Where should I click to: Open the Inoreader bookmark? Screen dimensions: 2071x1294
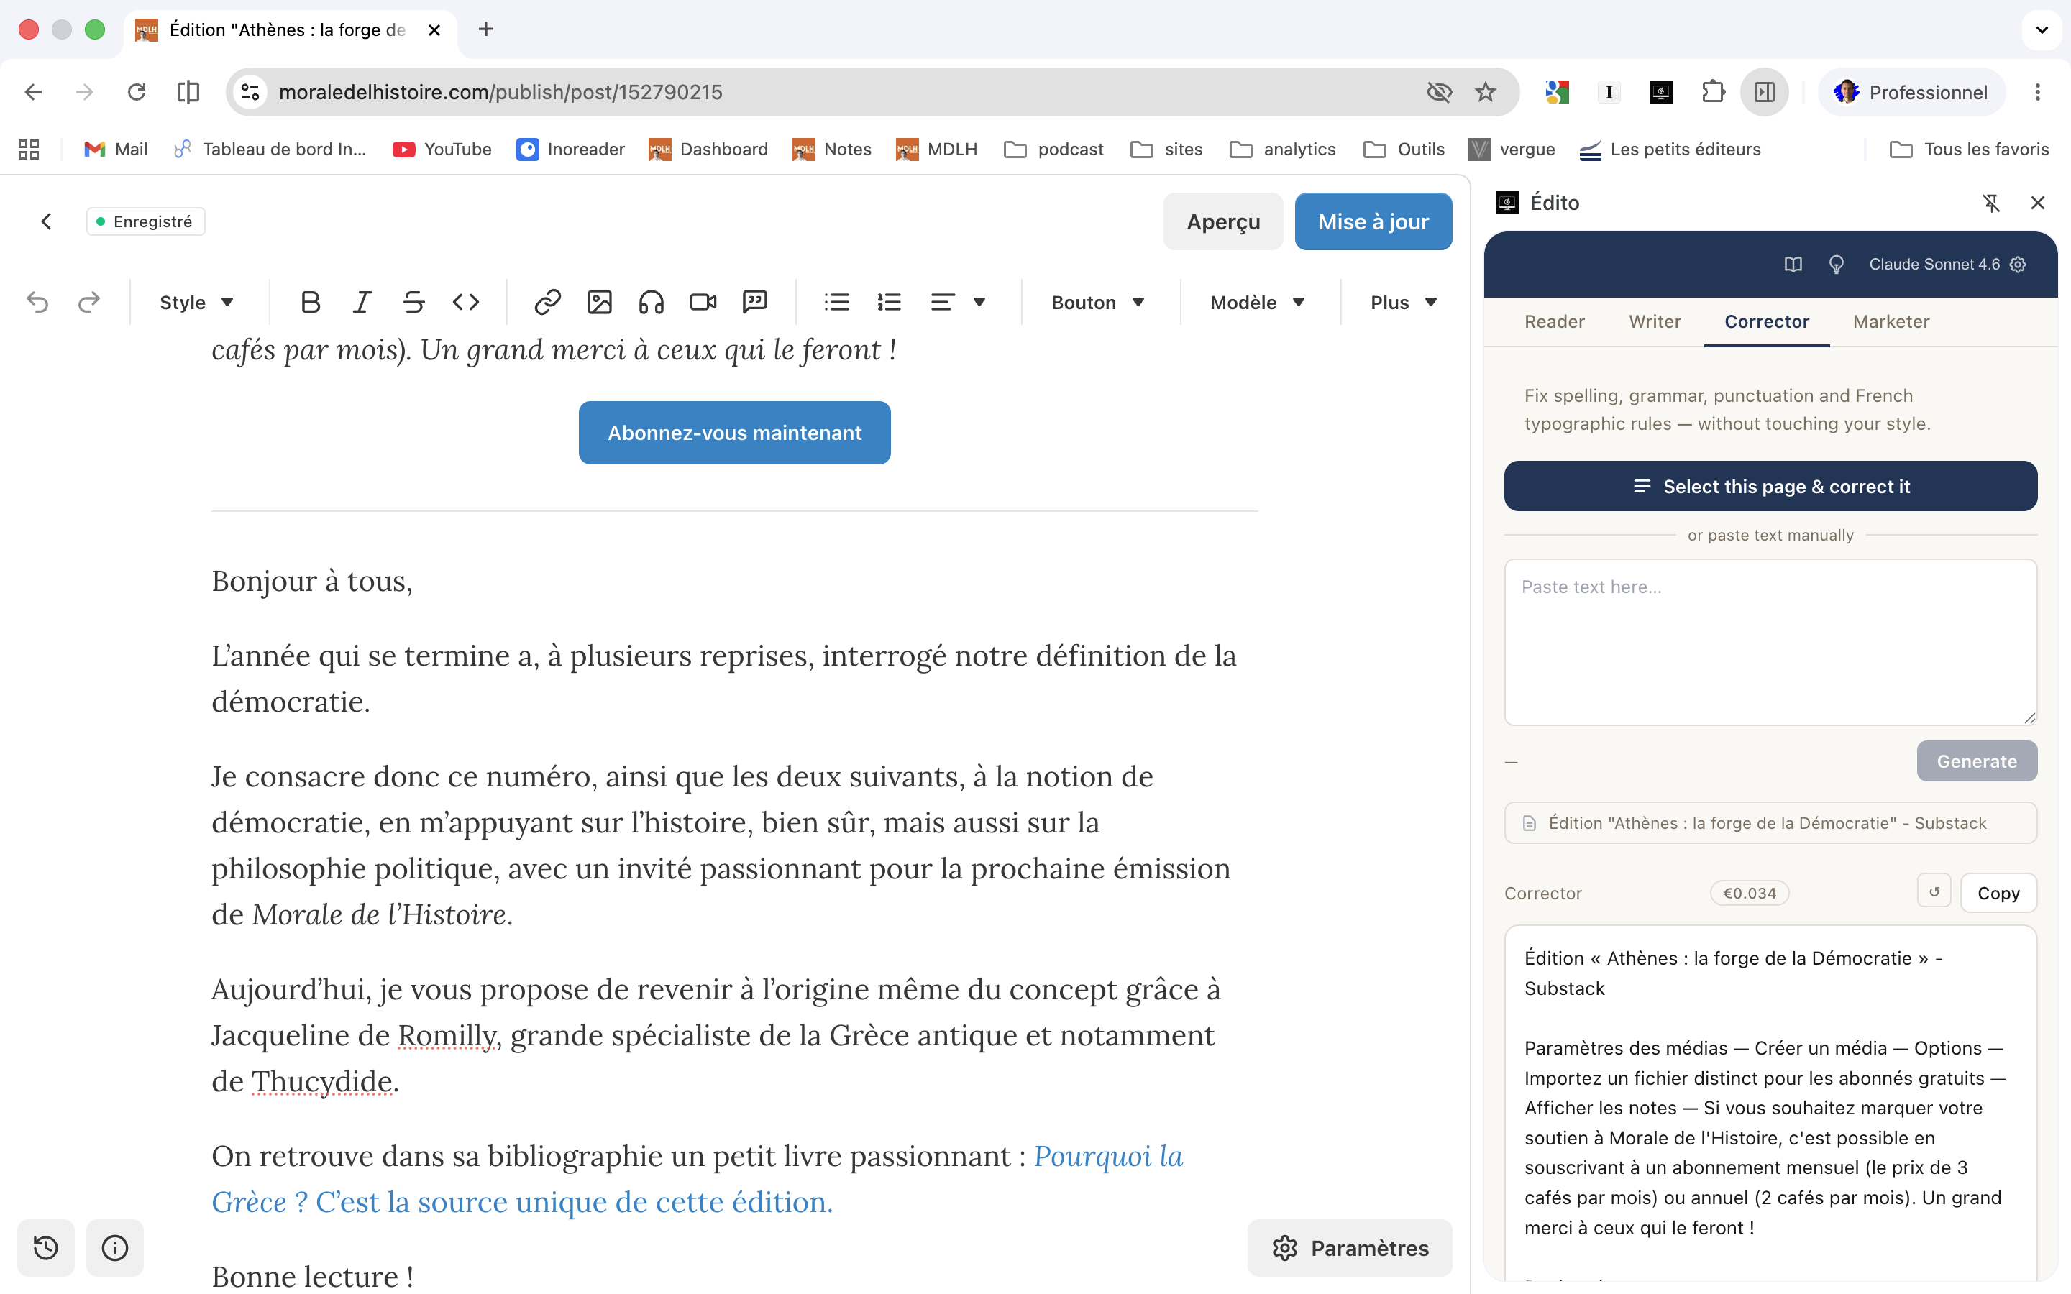(x=571, y=149)
